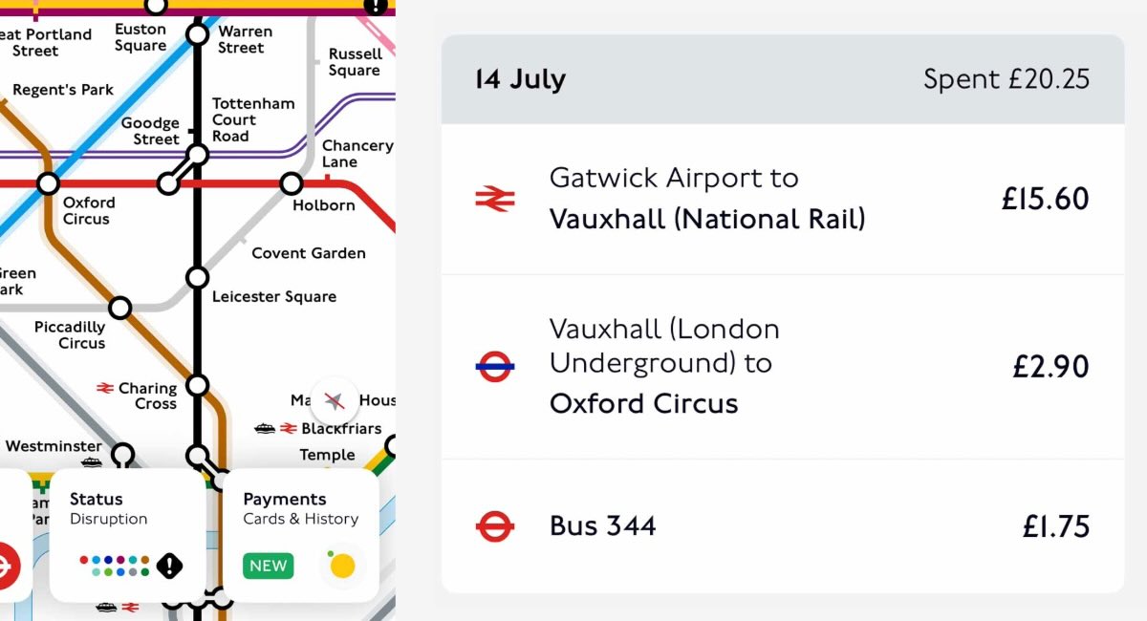The height and width of the screenshot is (621, 1147).
Task: Tap the location-off compass button on the map
Action: [x=334, y=400]
